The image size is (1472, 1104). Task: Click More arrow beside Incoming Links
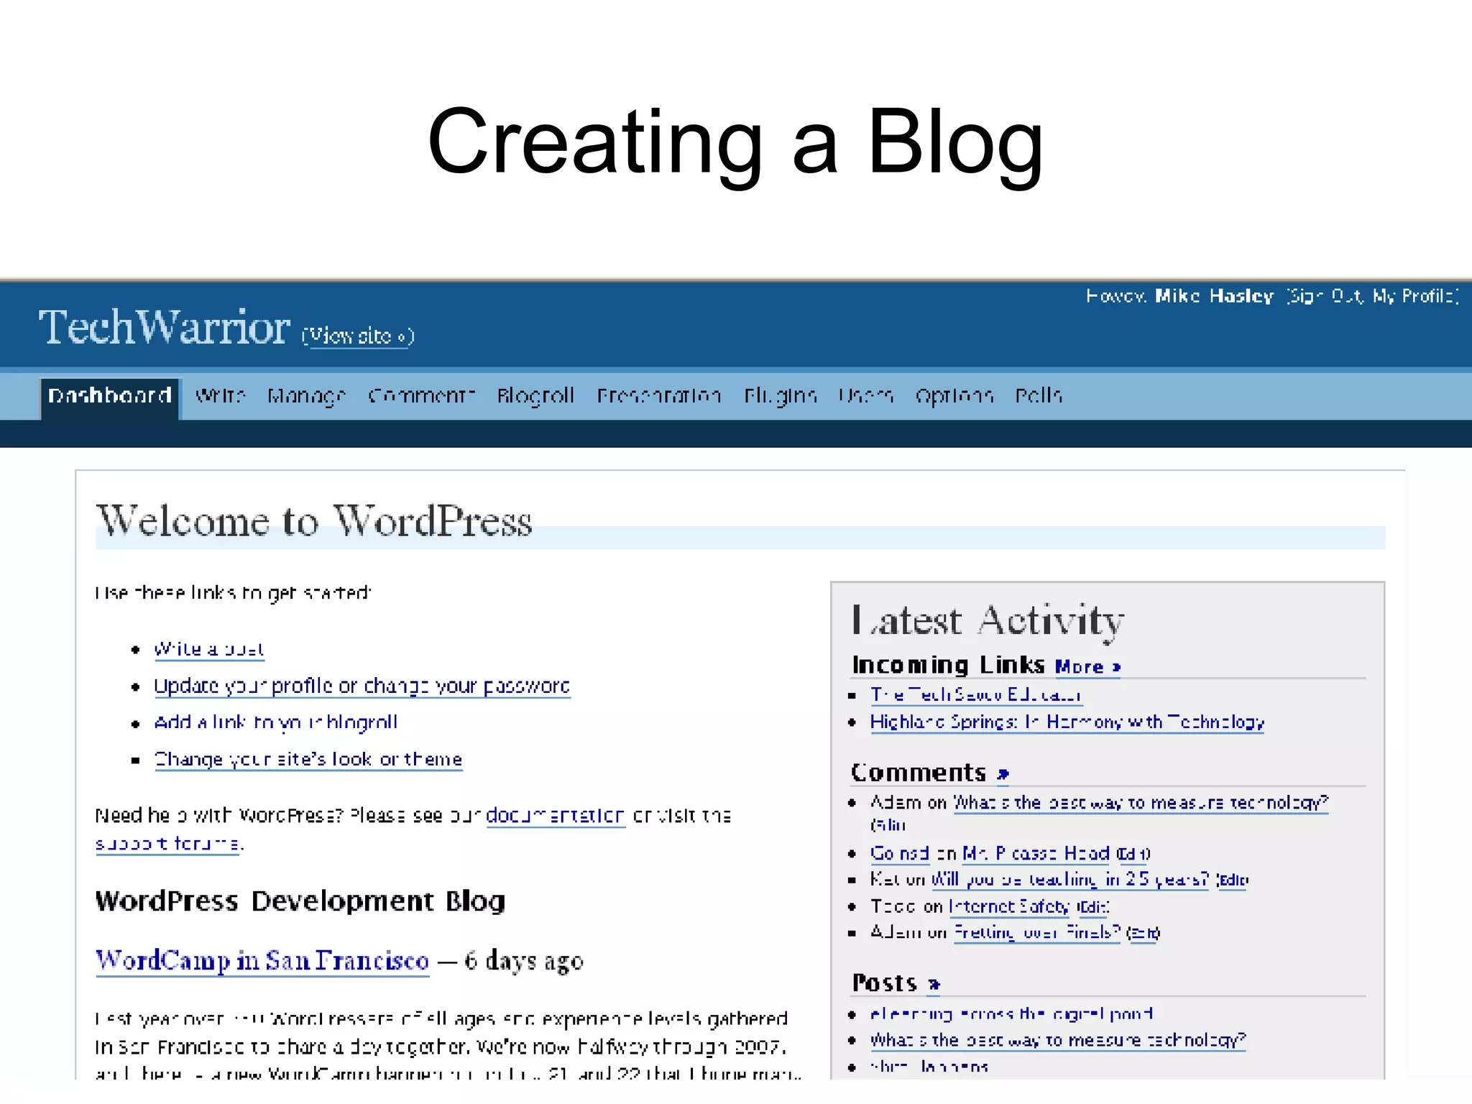coord(1087,667)
